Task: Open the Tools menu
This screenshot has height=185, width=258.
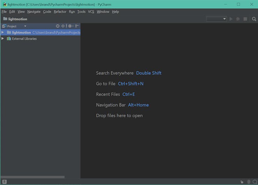Action: click(x=82, y=12)
